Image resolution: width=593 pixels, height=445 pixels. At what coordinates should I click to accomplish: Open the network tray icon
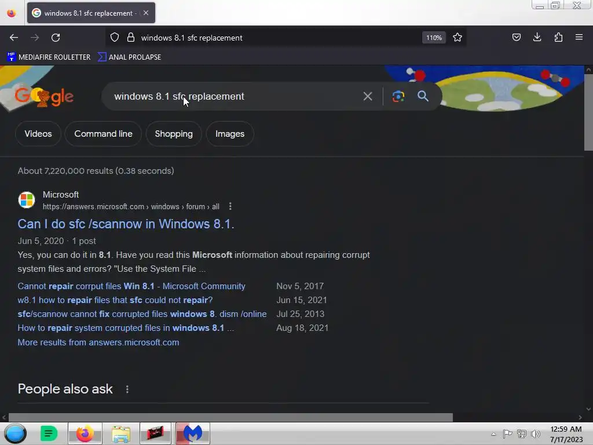point(522,433)
